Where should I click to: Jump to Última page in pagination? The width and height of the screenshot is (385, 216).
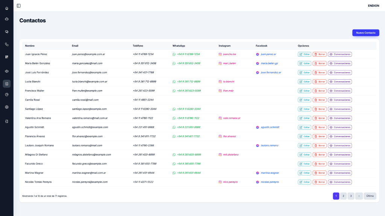pyautogui.click(x=370, y=196)
